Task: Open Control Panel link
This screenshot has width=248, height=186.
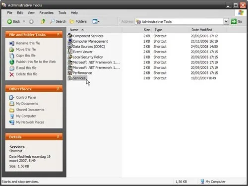Action: (26, 97)
